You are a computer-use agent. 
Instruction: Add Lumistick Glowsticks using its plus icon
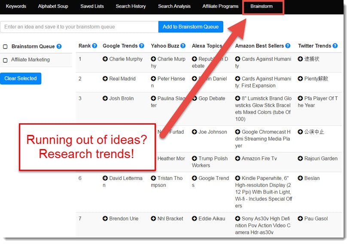pyautogui.click(x=237, y=98)
